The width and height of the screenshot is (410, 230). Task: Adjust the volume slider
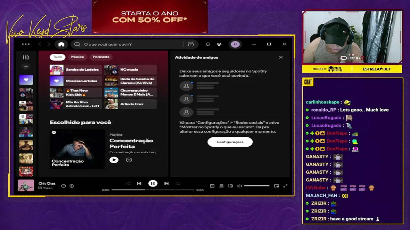coord(257,186)
